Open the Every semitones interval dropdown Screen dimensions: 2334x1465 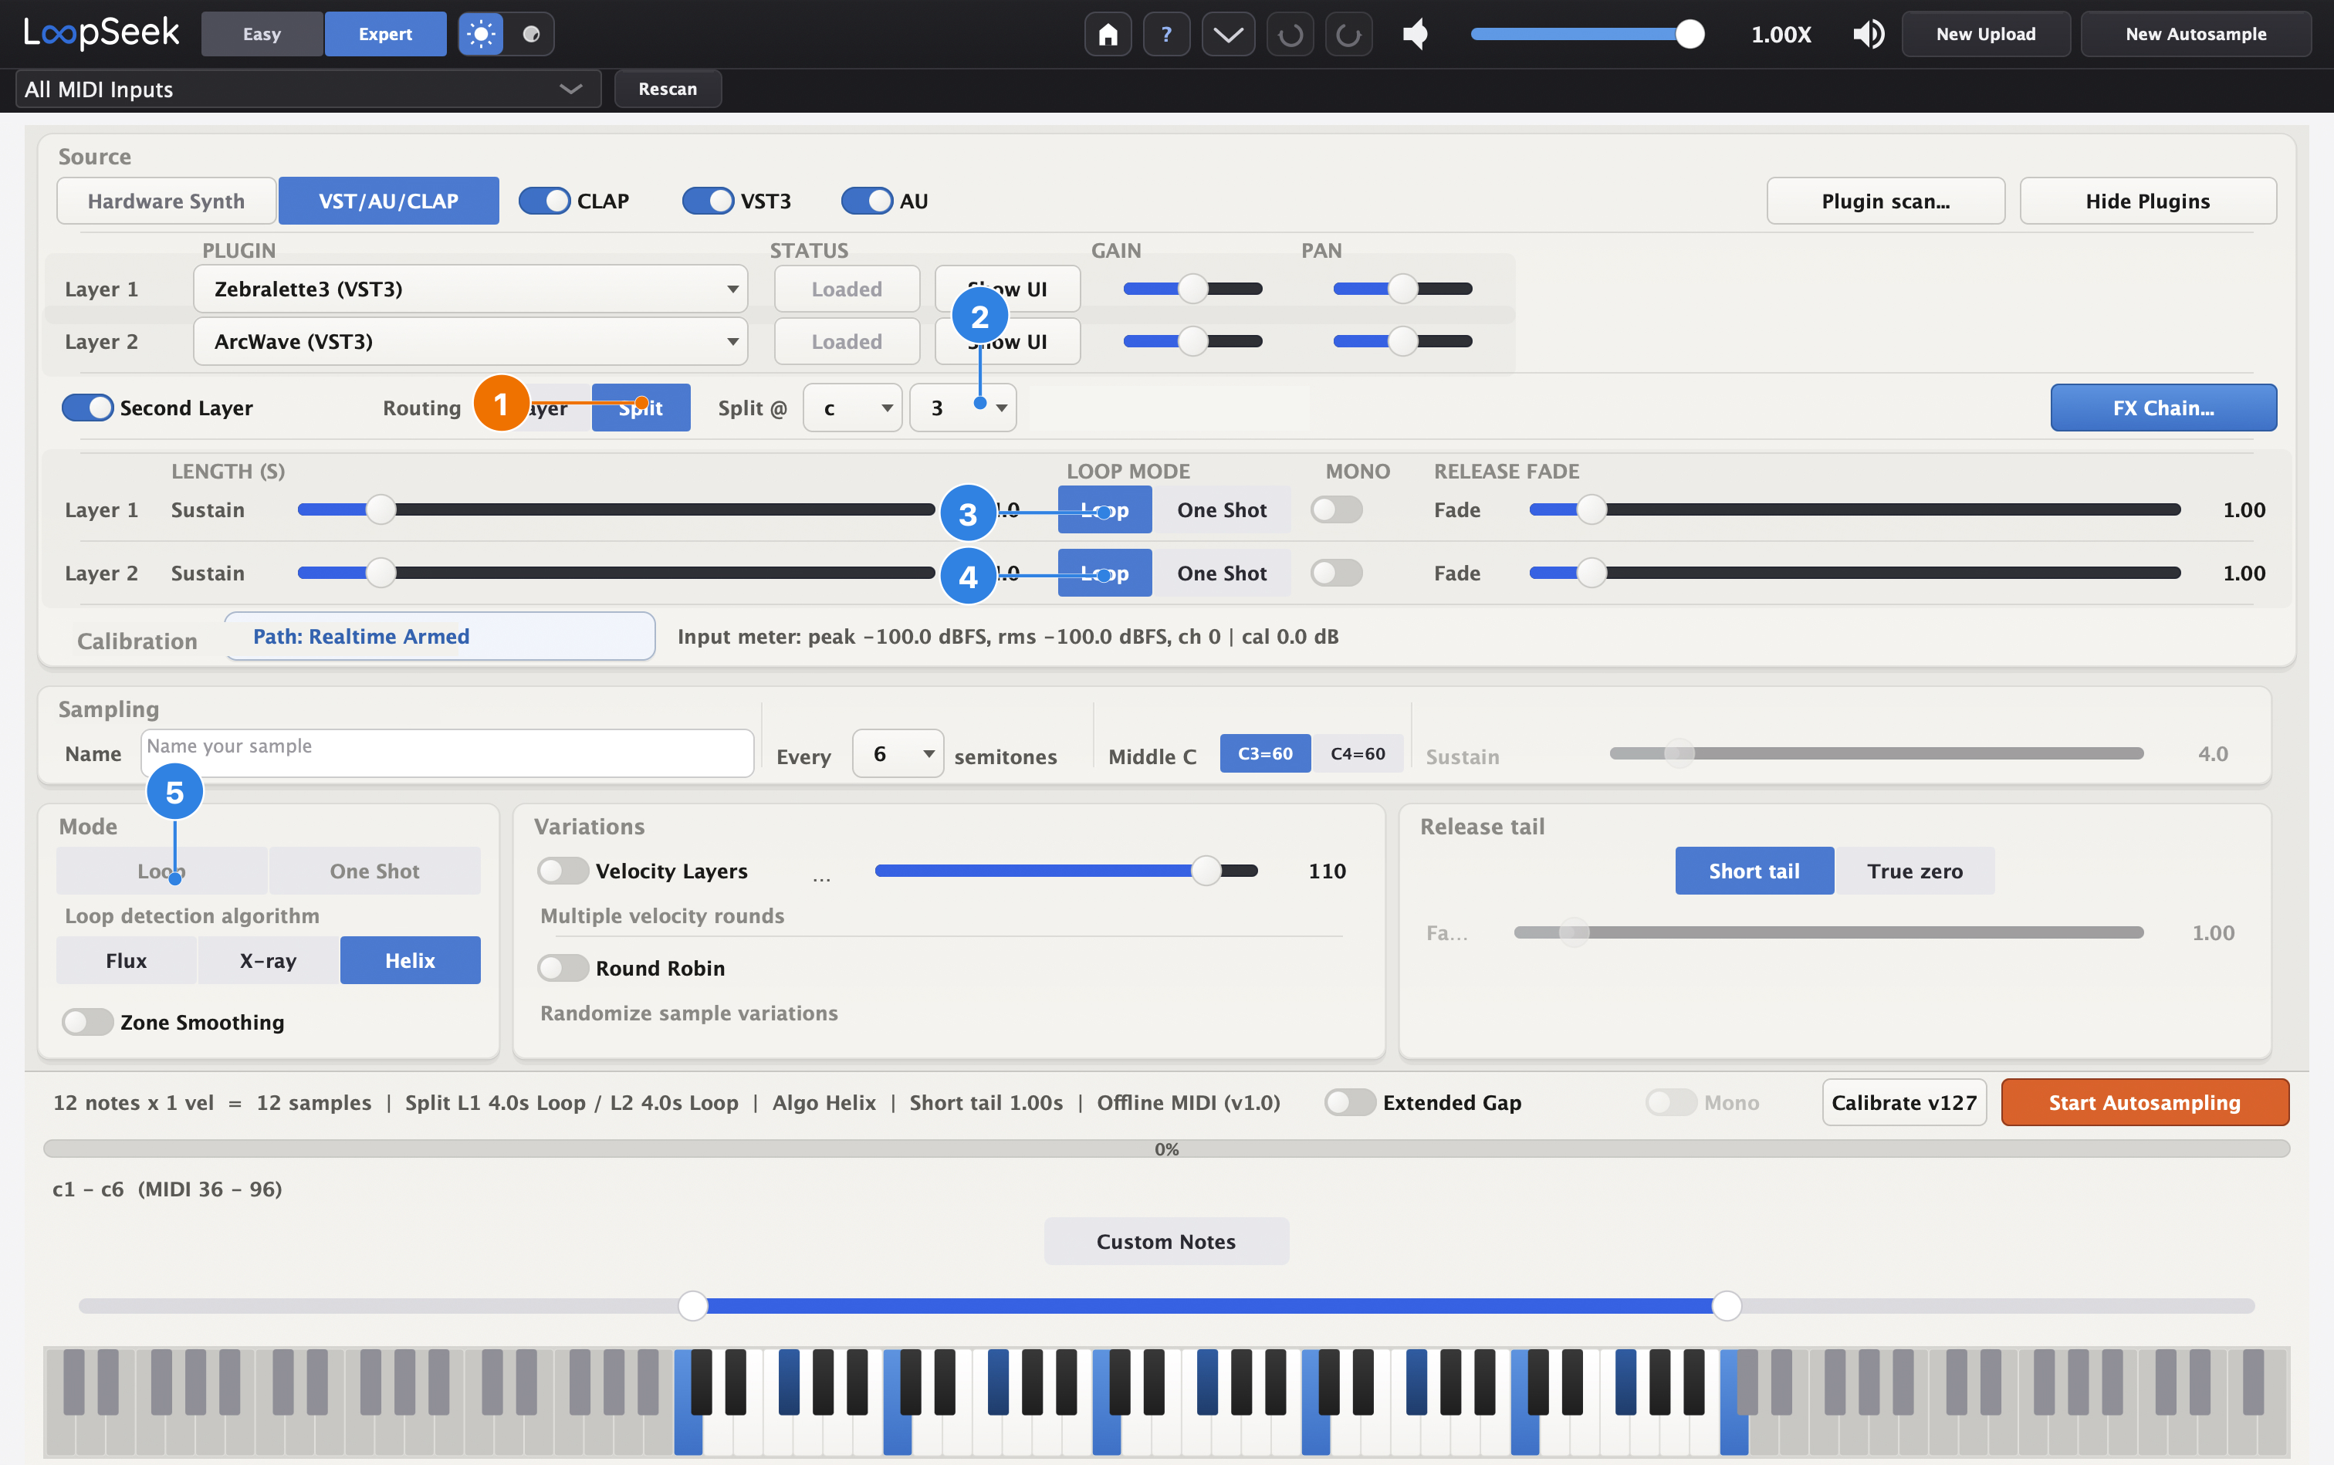pyautogui.click(x=898, y=754)
